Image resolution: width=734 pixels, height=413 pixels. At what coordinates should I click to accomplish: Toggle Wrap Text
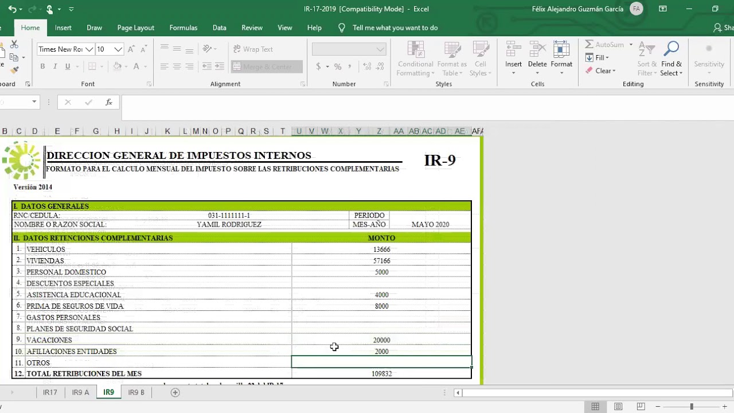(x=253, y=49)
